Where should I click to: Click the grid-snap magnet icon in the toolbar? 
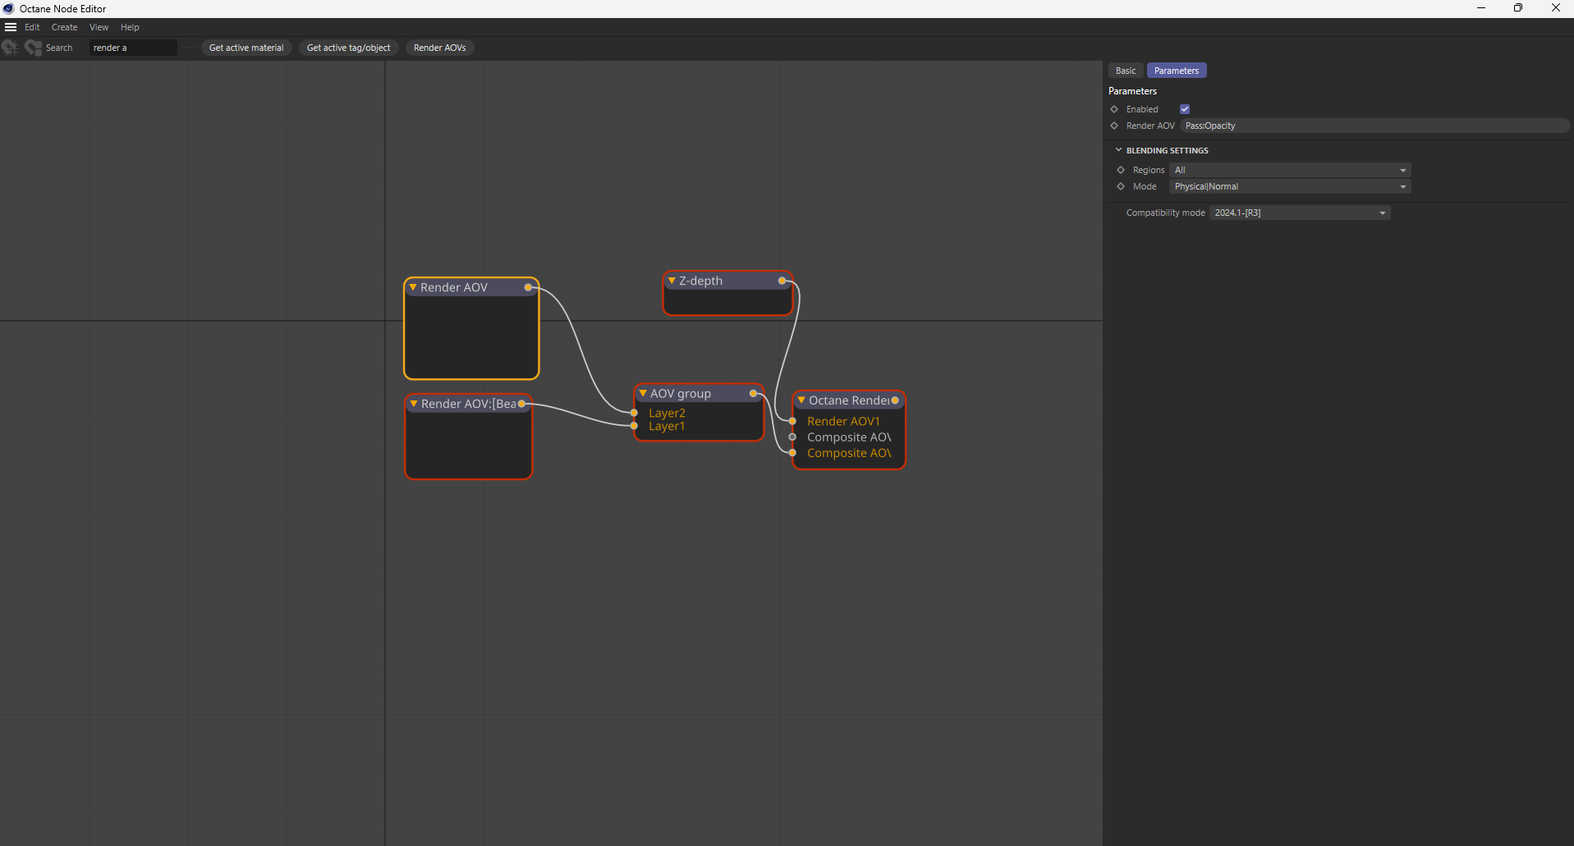pyautogui.click(x=10, y=48)
